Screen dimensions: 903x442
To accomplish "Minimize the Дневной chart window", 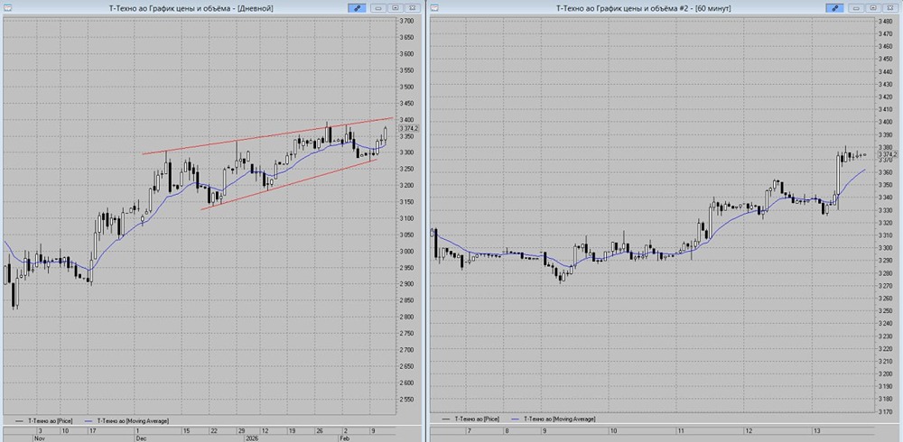I will click(378, 8).
